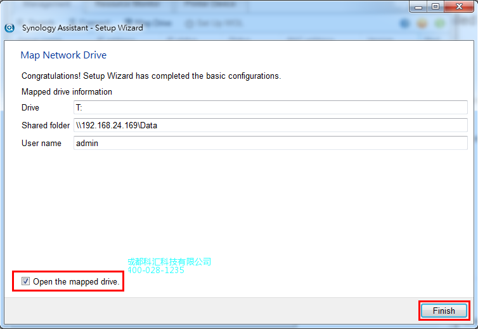Viewport: 478px width, 329px height.
Task: Toggle the Open the mapped drive checkbox
Action: pos(25,281)
